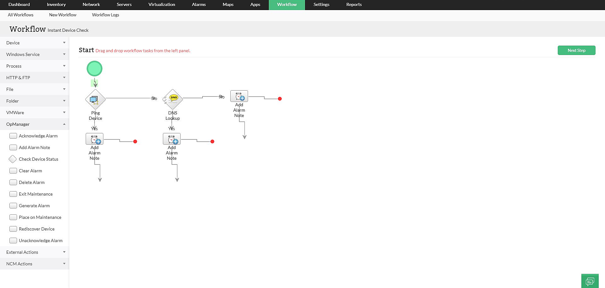Click the 'Yes' label below Ping Device
This screenshot has height=288, width=605.
(x=94, y=128)
